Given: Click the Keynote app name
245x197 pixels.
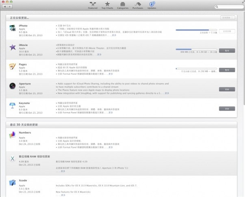Looking at the screenshot, I should click(24, 103).
